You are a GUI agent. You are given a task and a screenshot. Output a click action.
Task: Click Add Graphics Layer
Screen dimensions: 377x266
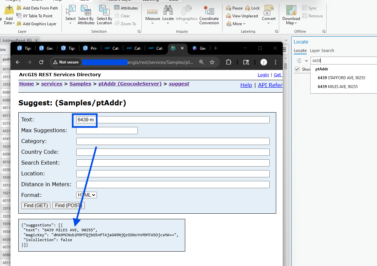click(x=37, y=24)
